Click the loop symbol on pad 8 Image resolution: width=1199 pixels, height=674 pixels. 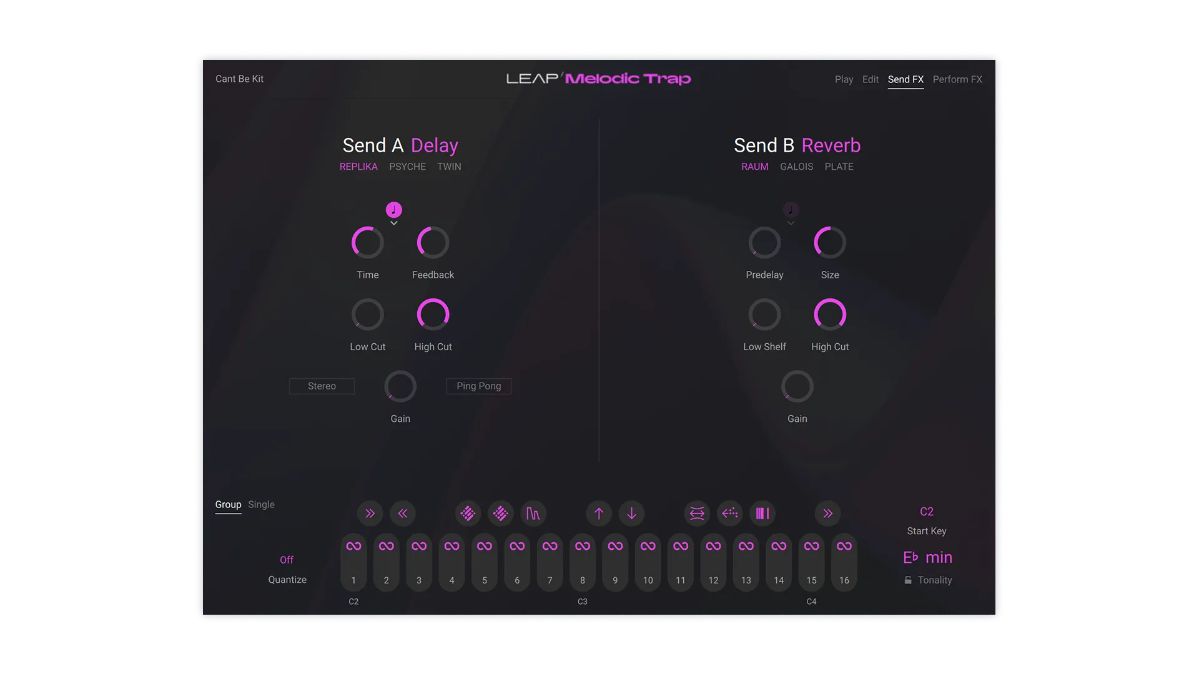coord(582,546)
